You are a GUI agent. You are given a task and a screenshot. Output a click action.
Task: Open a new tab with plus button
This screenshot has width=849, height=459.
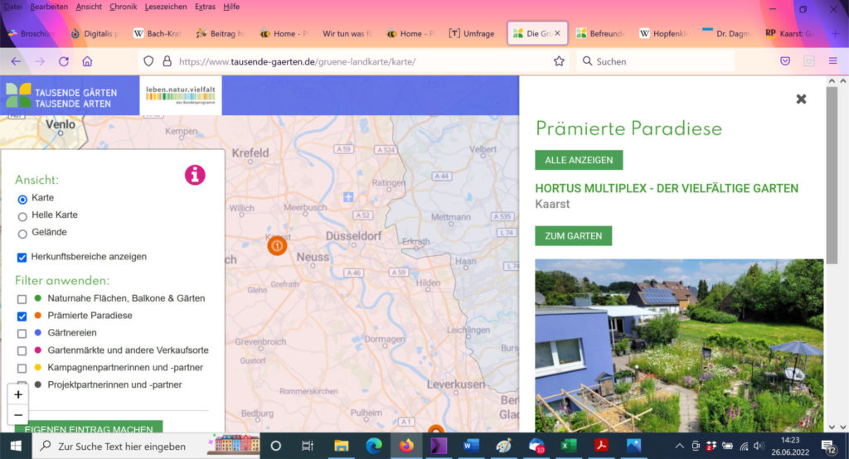[x=835, y=33]
